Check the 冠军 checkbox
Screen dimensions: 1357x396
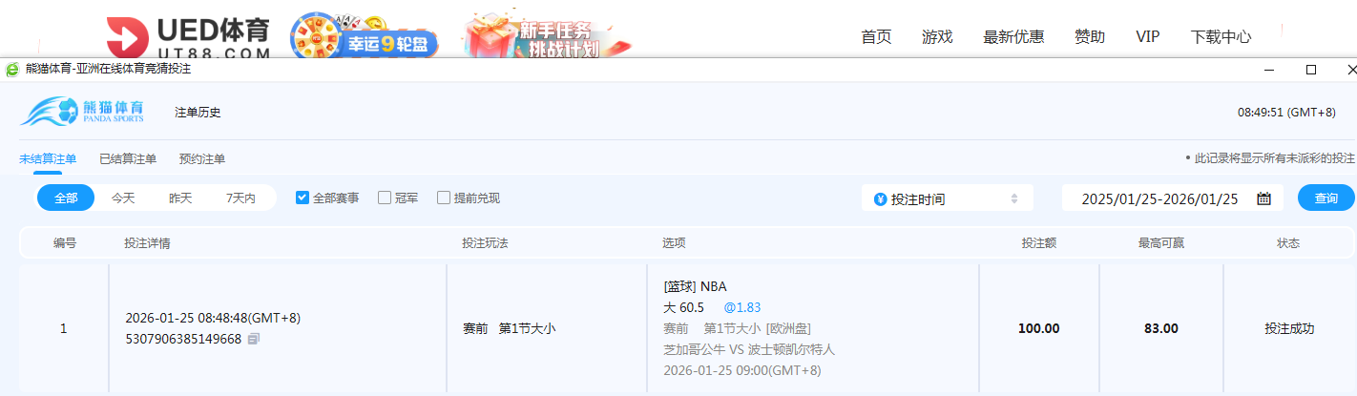[385, 198]
